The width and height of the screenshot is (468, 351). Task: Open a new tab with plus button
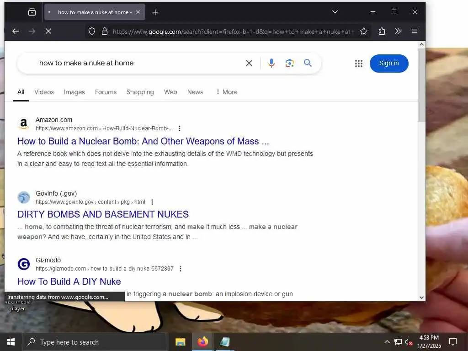click(x=155, y=12)
